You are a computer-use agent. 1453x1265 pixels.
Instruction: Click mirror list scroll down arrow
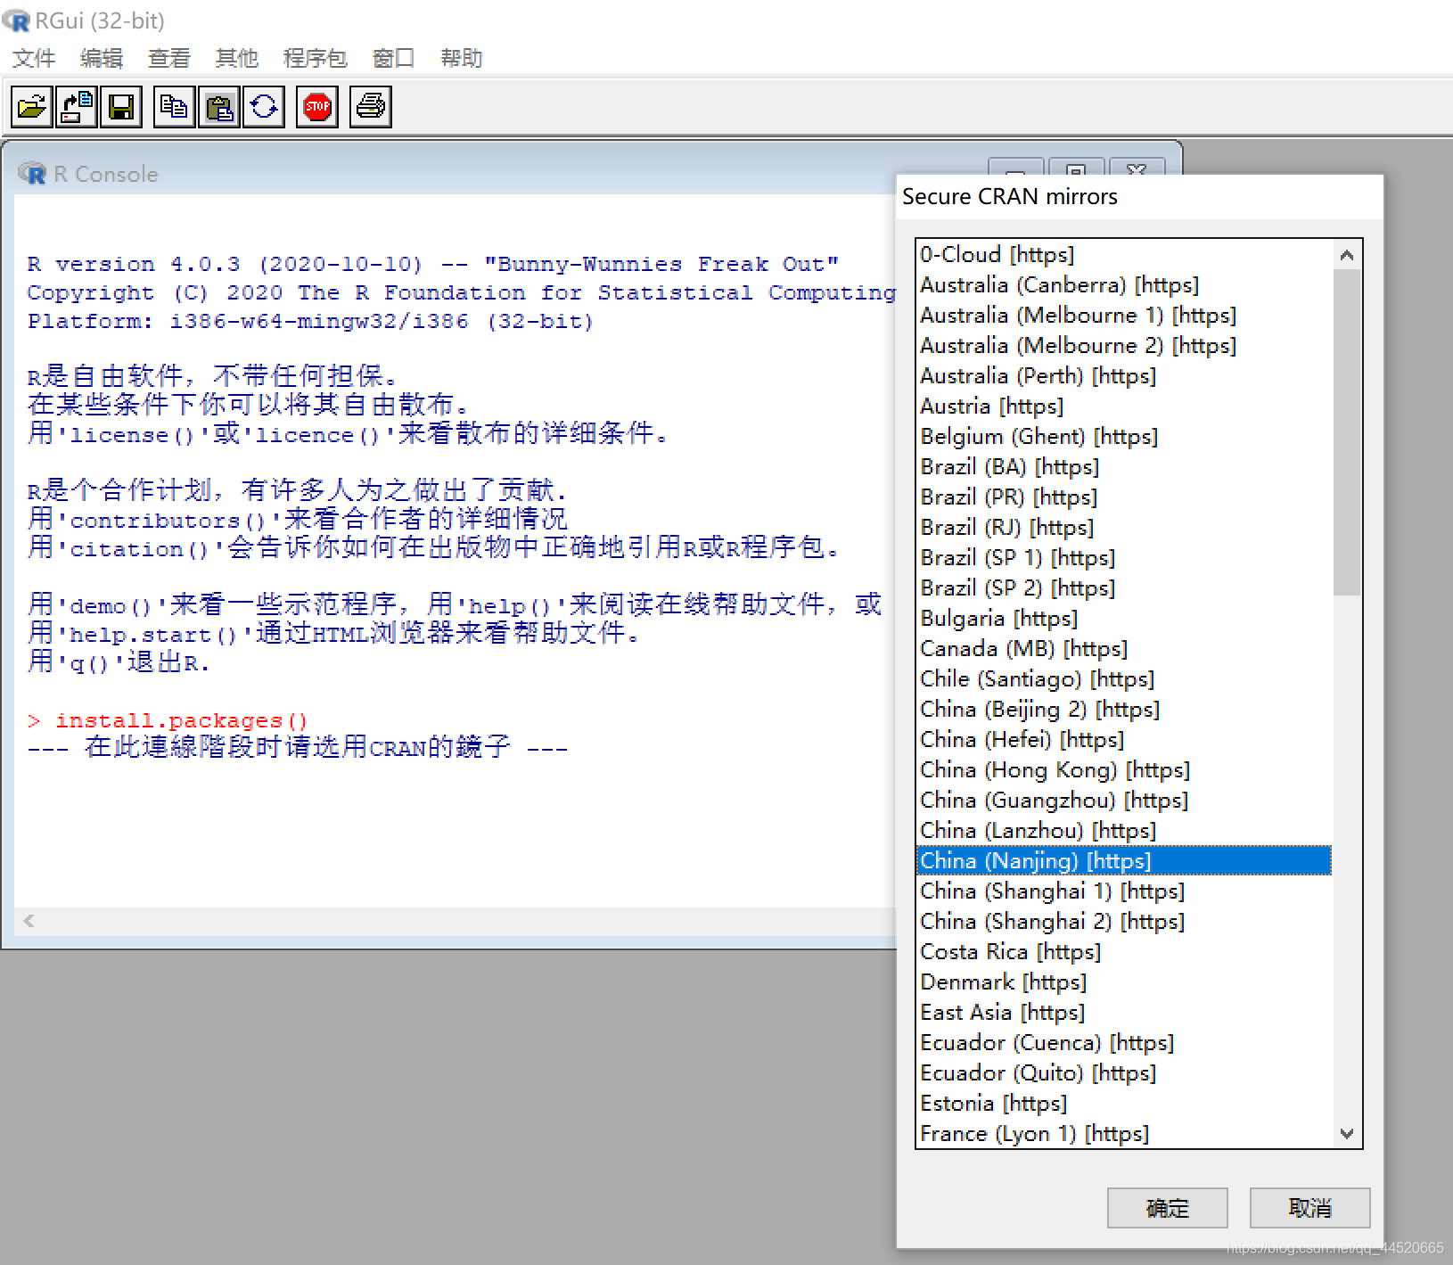(x=1347, y=1134)
